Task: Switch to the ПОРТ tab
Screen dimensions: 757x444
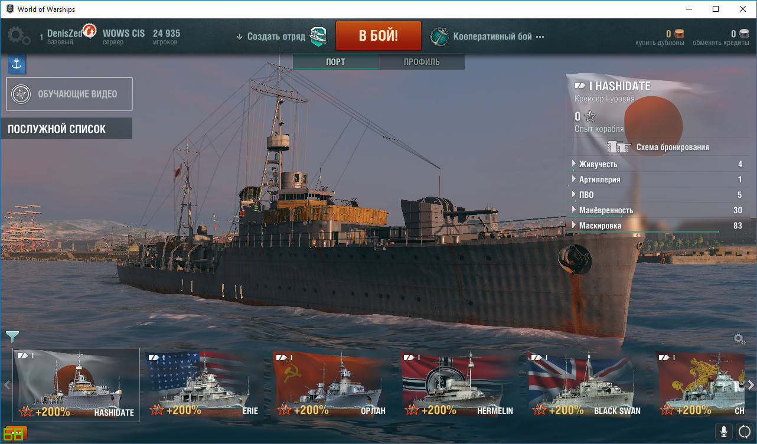Action: click(335, 62)
